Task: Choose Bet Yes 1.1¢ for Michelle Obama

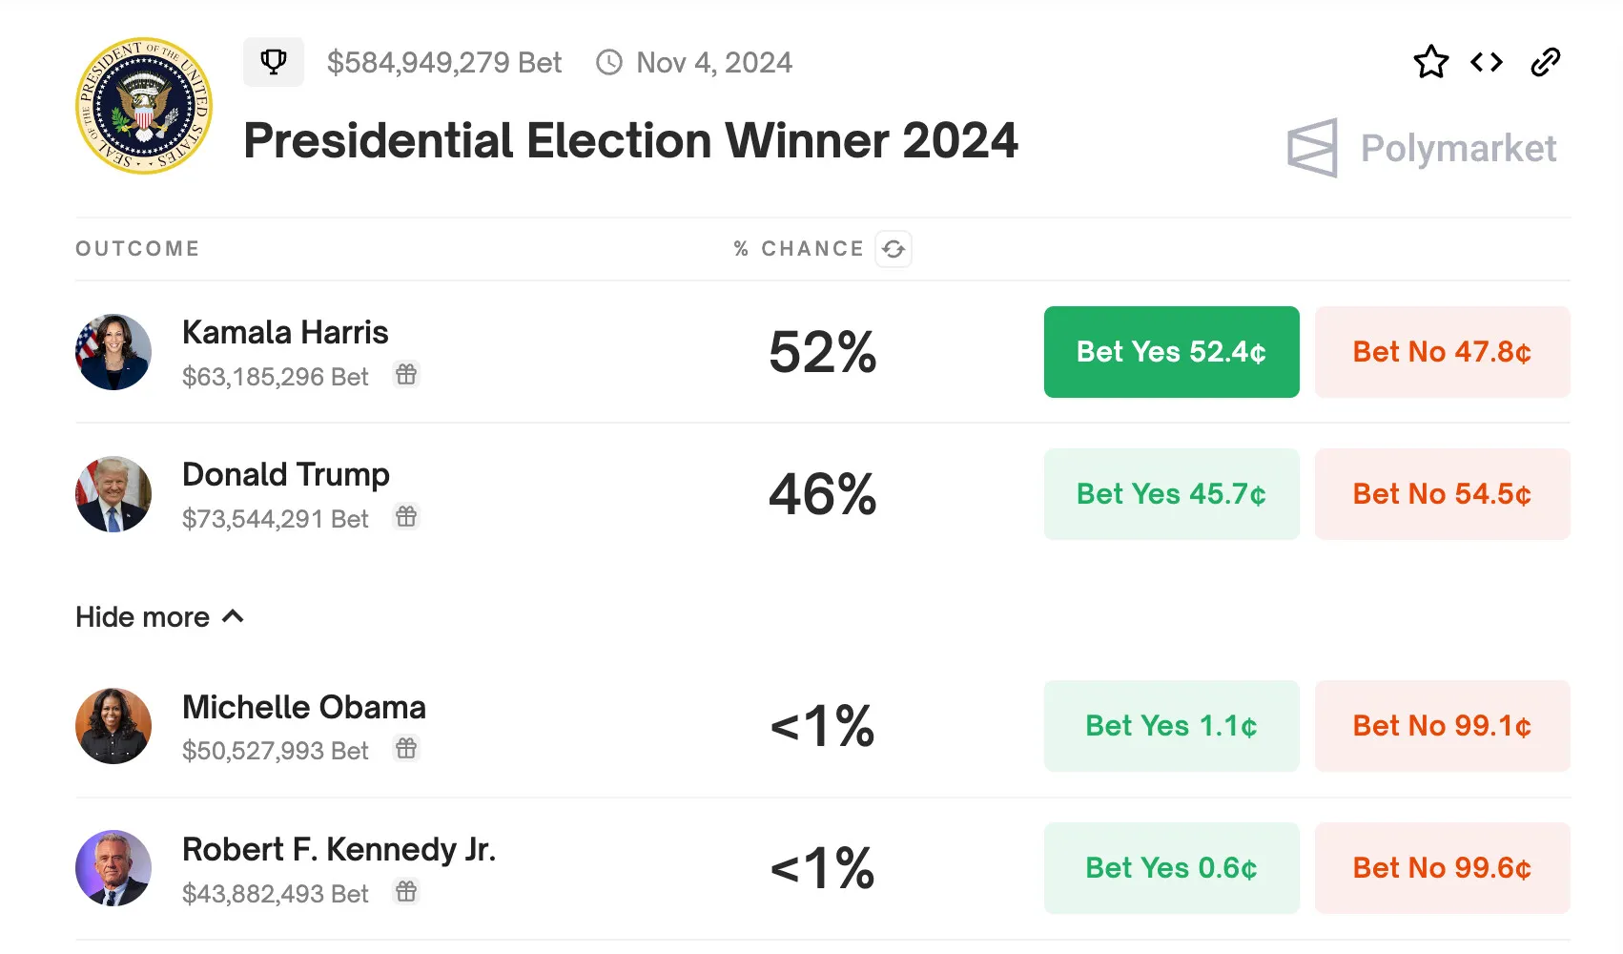Action: pyautogui.click(x=1171, y=726)
